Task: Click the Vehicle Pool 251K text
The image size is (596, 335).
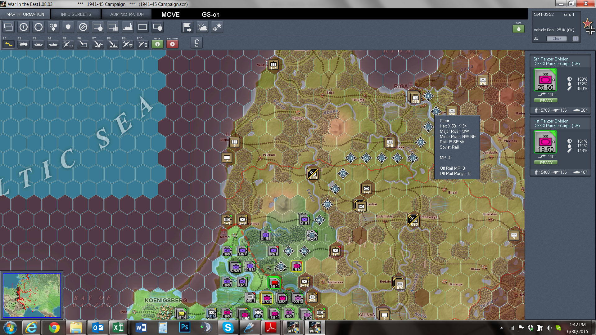Action: [554, 30]
